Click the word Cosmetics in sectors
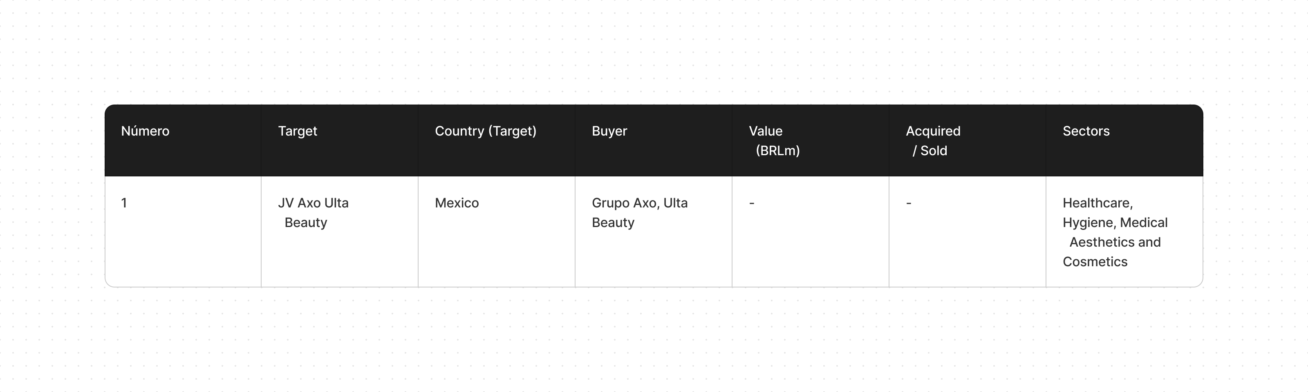Viewport: 1308px width, 392px height. tap(1095, 262)
